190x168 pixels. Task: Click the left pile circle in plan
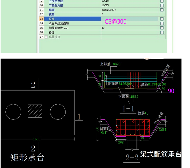click(13, 112)
